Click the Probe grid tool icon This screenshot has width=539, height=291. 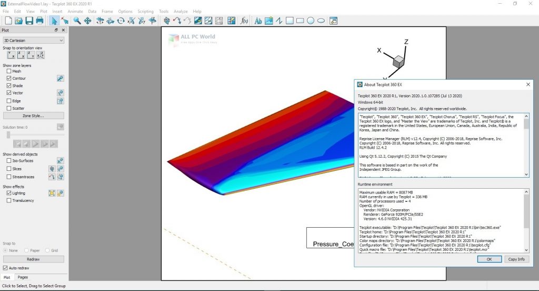(x=232, y=21)
